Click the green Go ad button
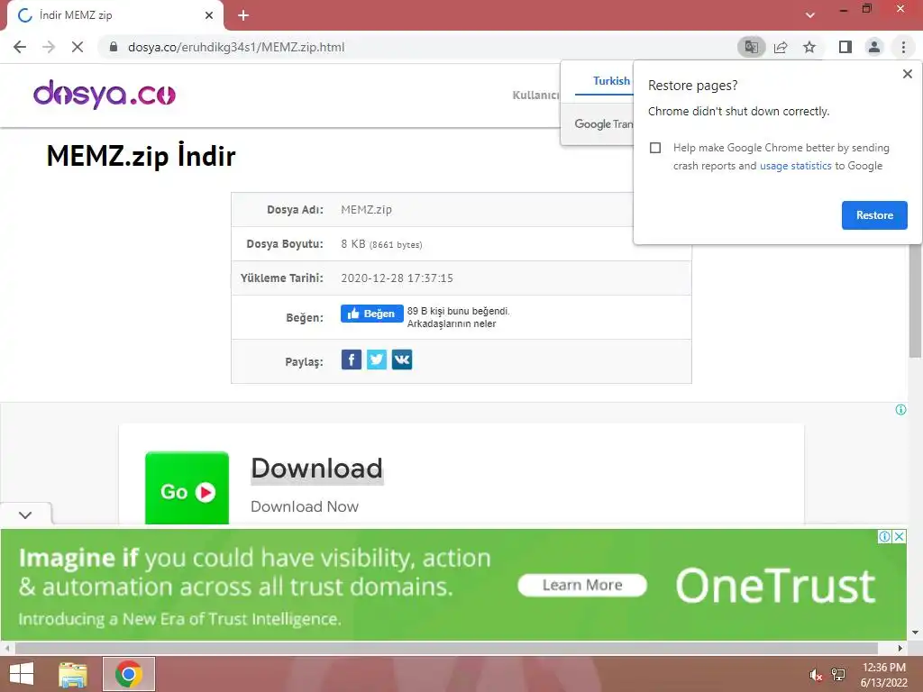 [x=187, y=487]
